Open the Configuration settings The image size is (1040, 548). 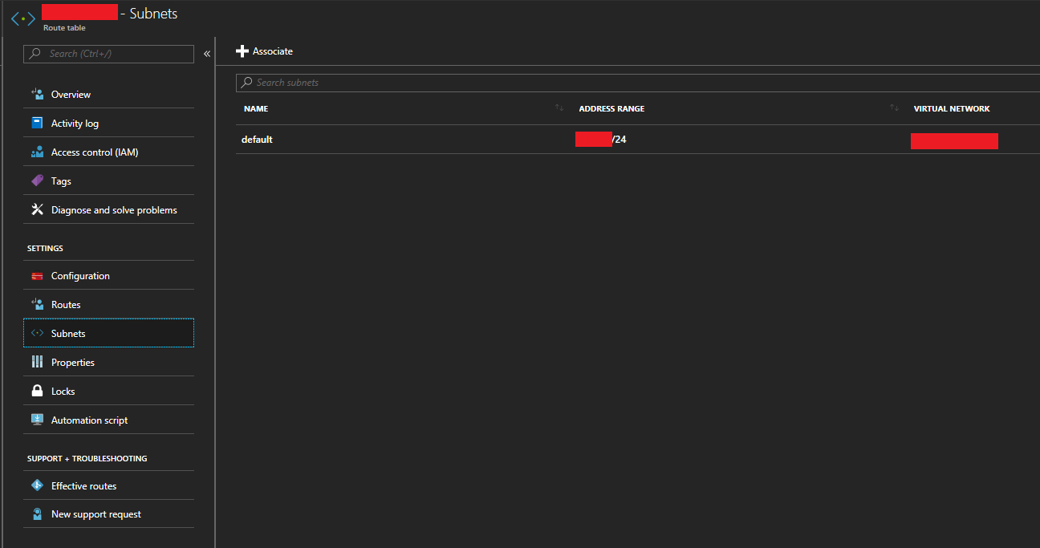pos(108,275)
